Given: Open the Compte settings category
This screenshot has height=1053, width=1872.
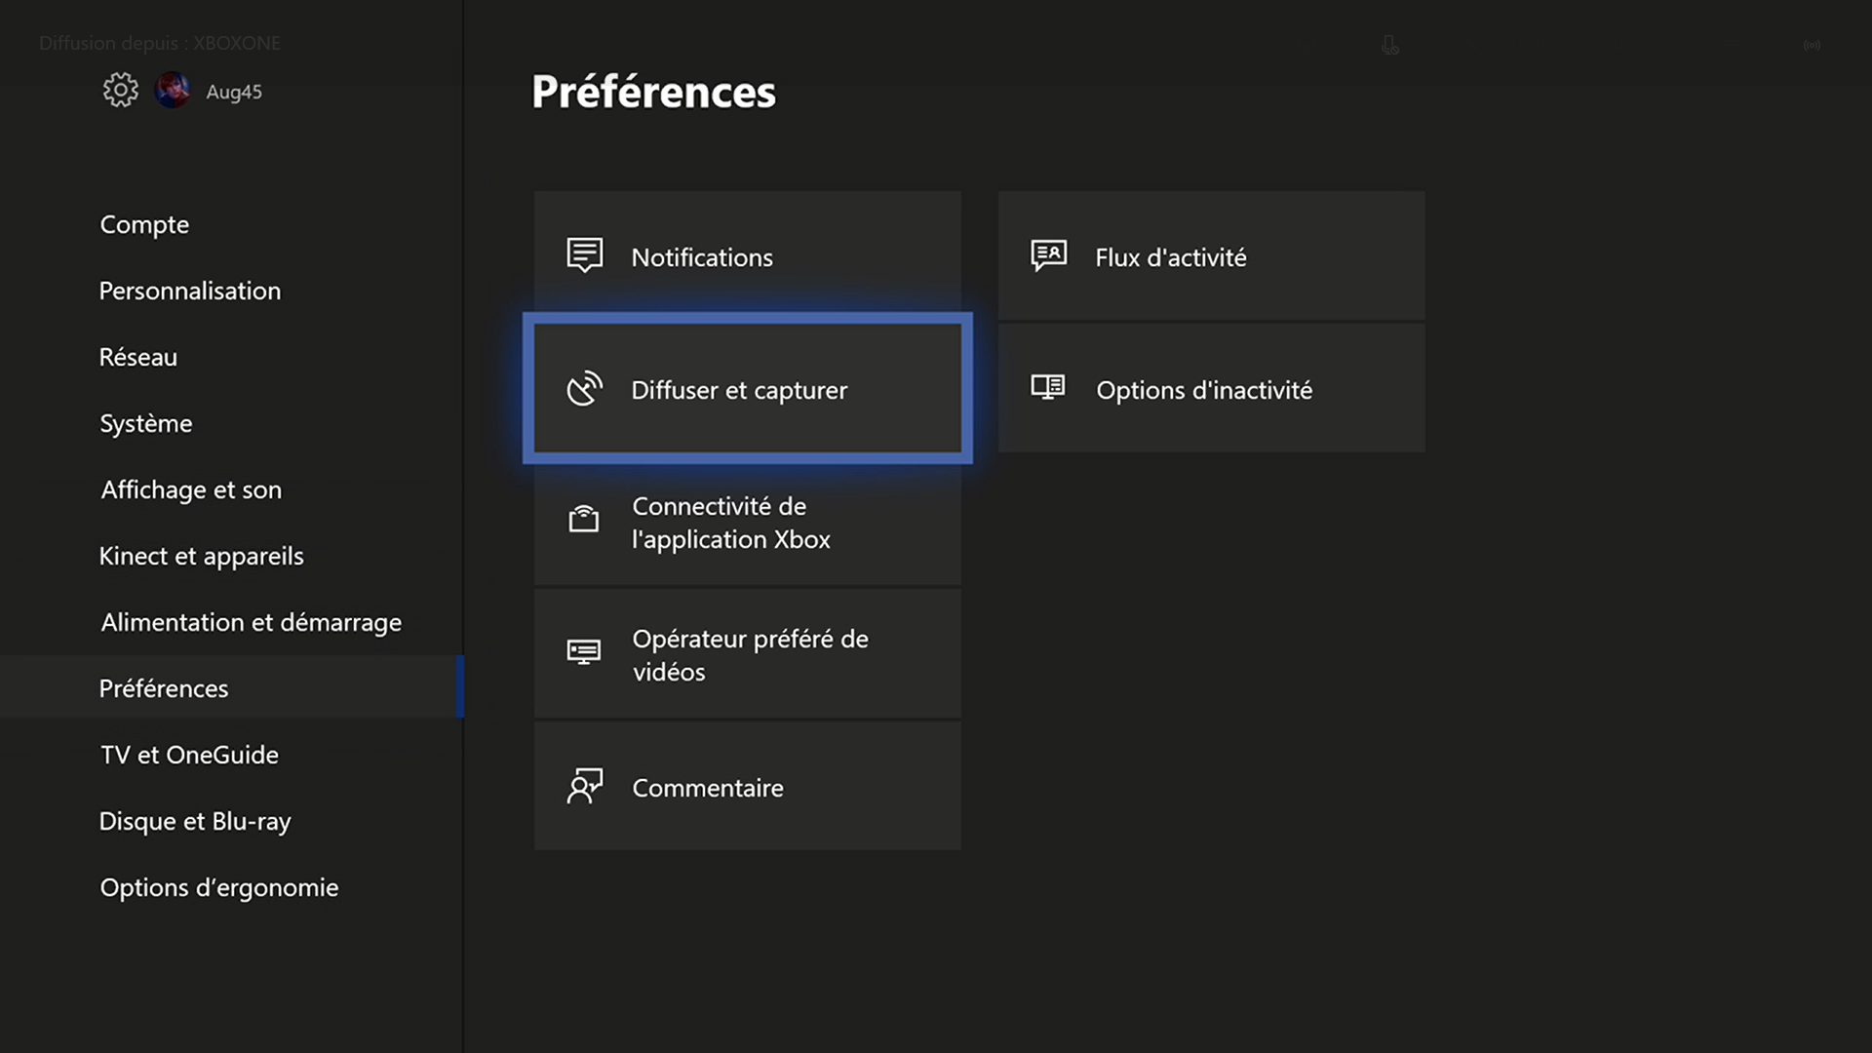Looking at the screenshot, I should click(144, 224).
